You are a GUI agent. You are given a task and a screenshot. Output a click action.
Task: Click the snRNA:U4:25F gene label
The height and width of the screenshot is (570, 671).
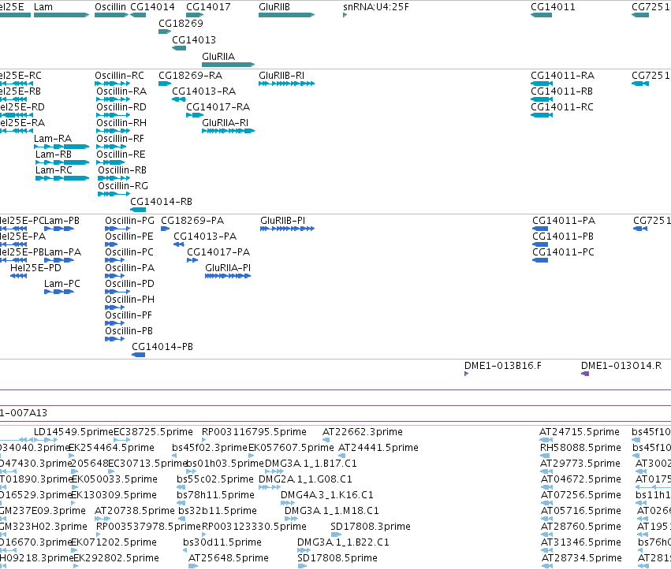tap(376, 7)
